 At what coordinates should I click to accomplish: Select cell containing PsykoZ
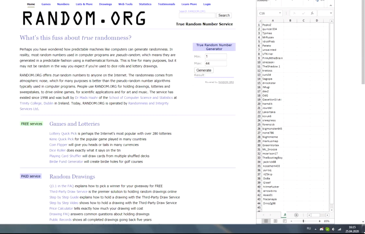pyautogui.click(x=273, y=25)
